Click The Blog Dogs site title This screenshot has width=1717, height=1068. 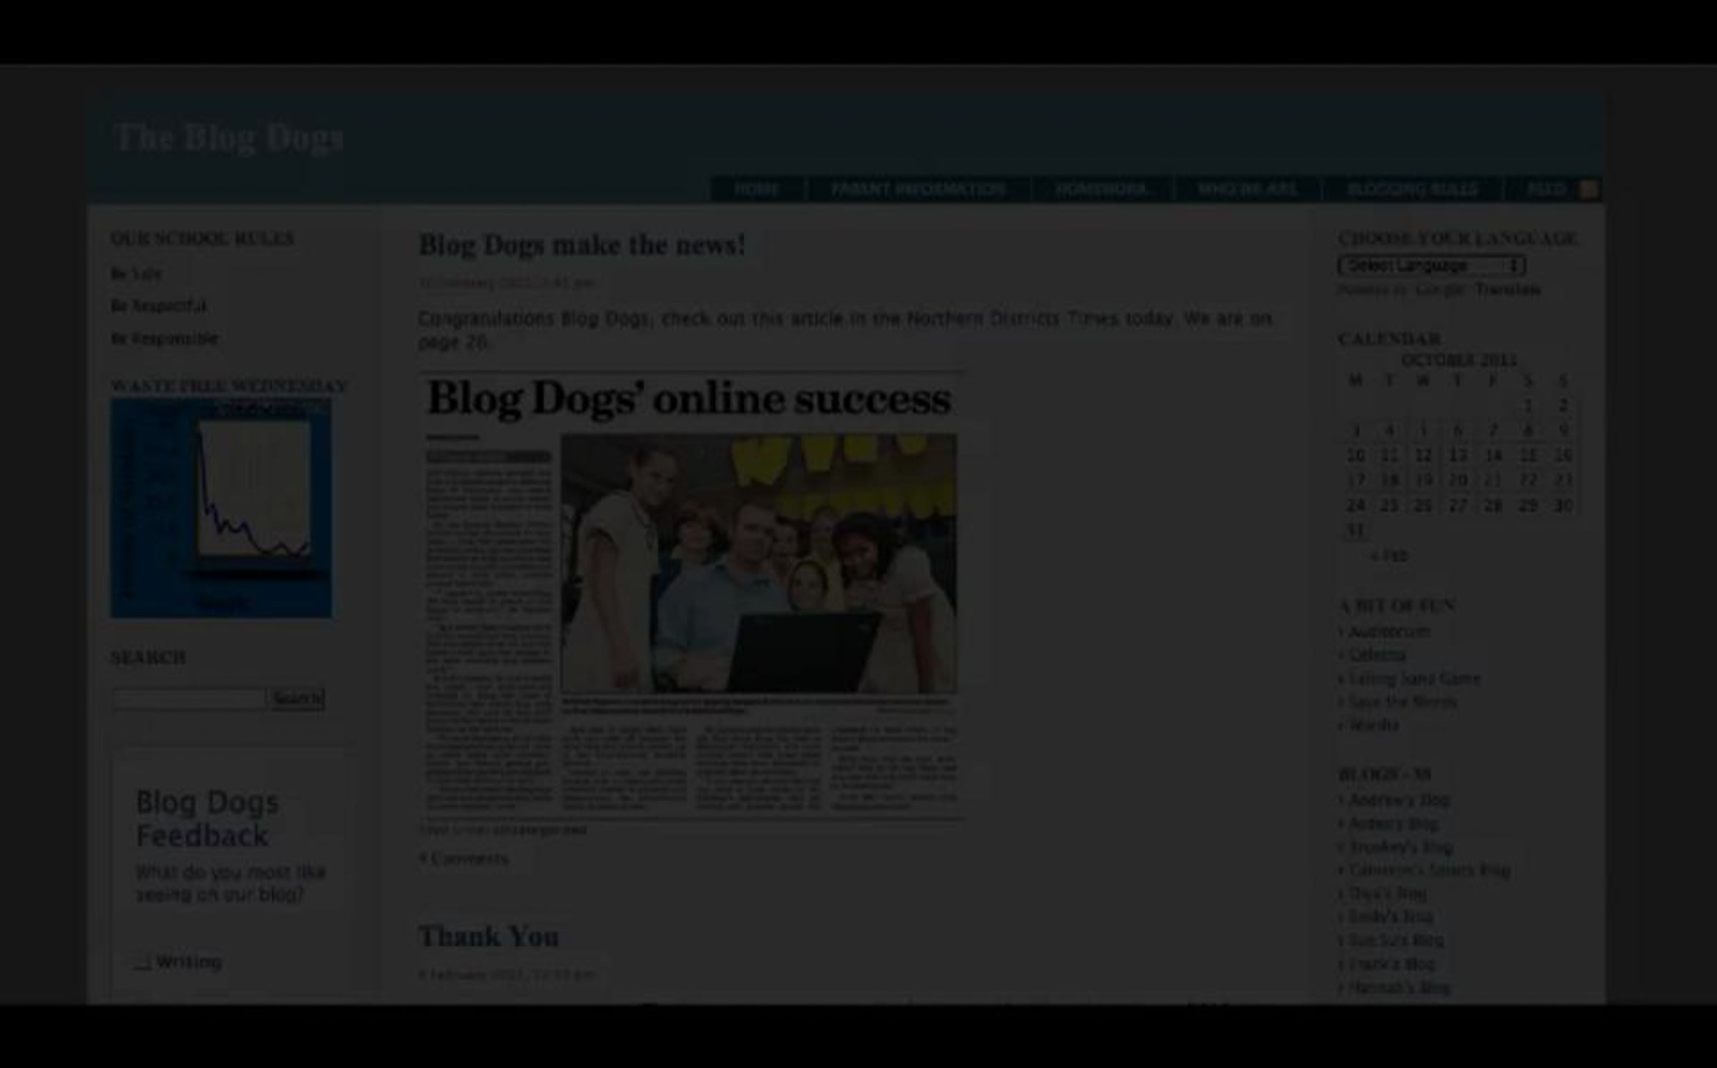(229, 137)
